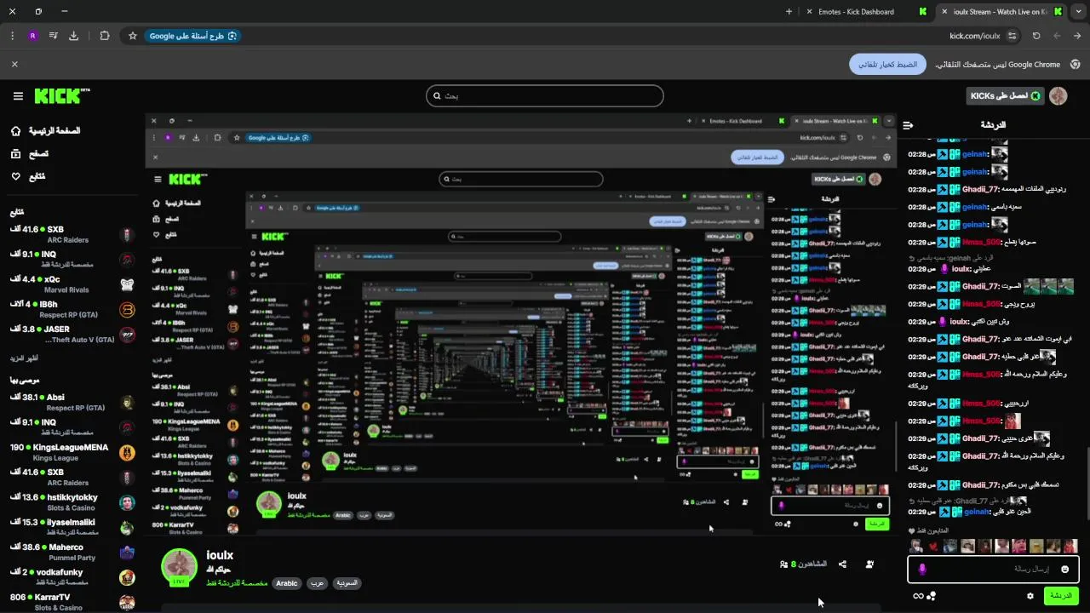Screen dimensions: 1090x613
Task: Click the عرب tag chip
Action: (315, 583)
